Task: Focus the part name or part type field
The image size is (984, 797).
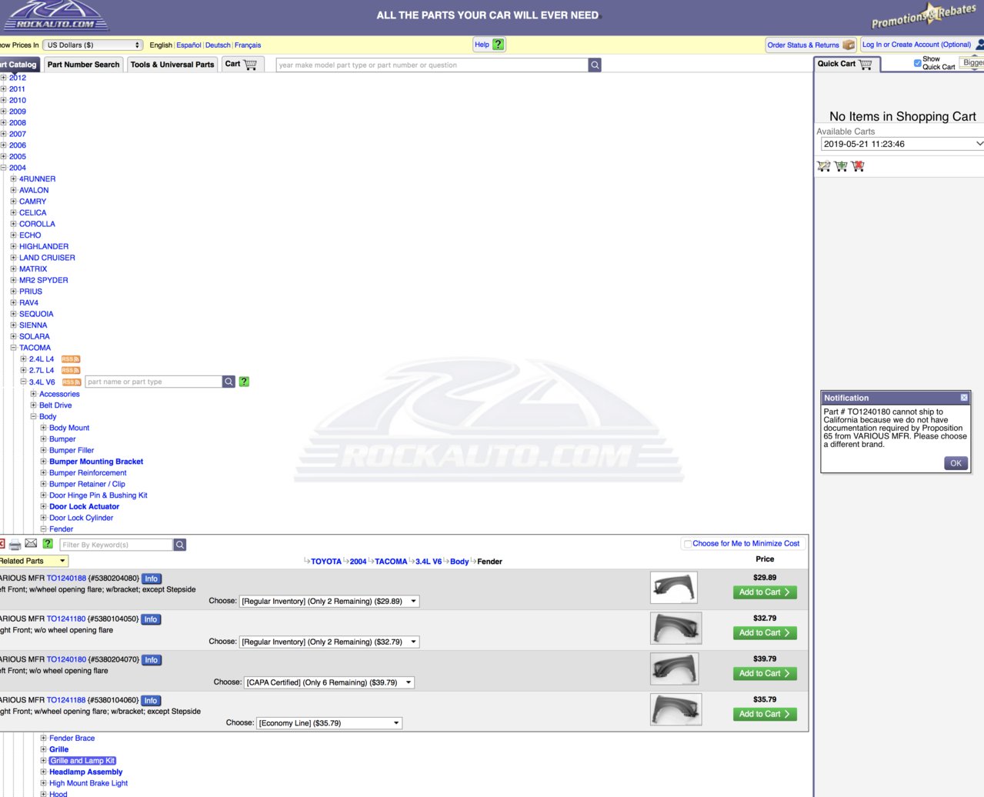Action: coord(153,382)
